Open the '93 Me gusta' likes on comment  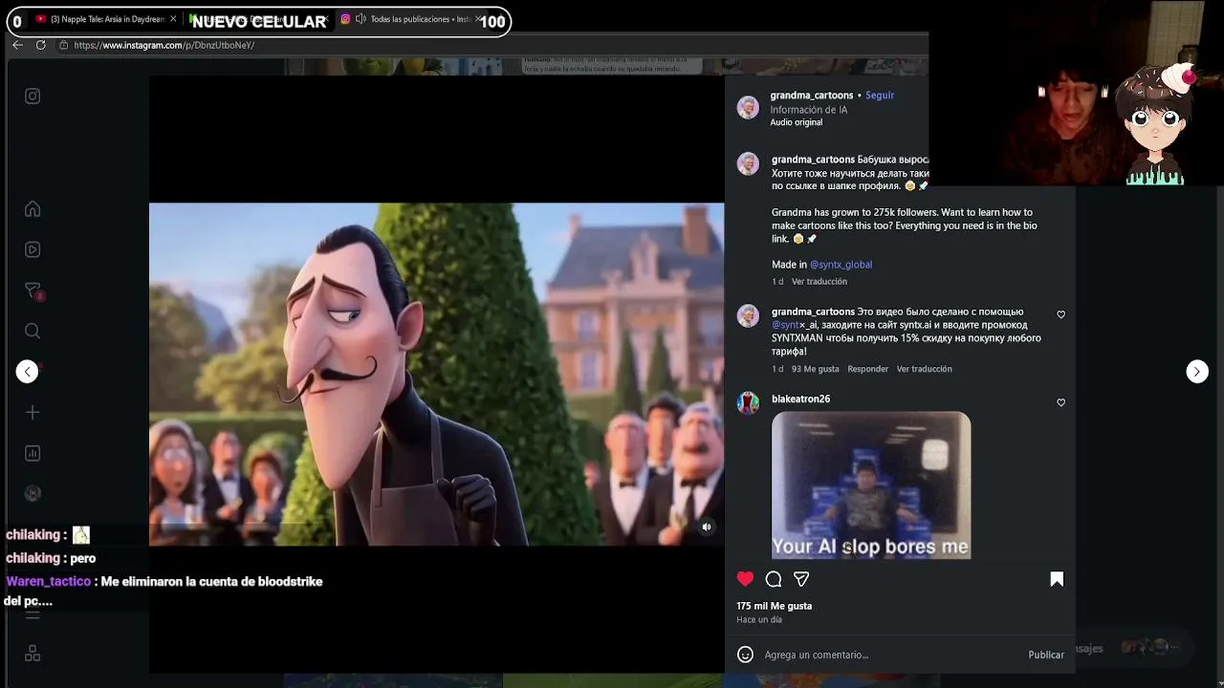(x=816, y=369)
